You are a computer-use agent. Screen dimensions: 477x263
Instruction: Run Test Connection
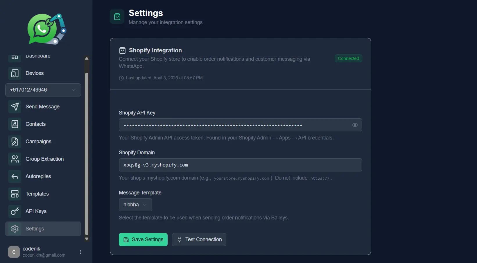[199, 239]
